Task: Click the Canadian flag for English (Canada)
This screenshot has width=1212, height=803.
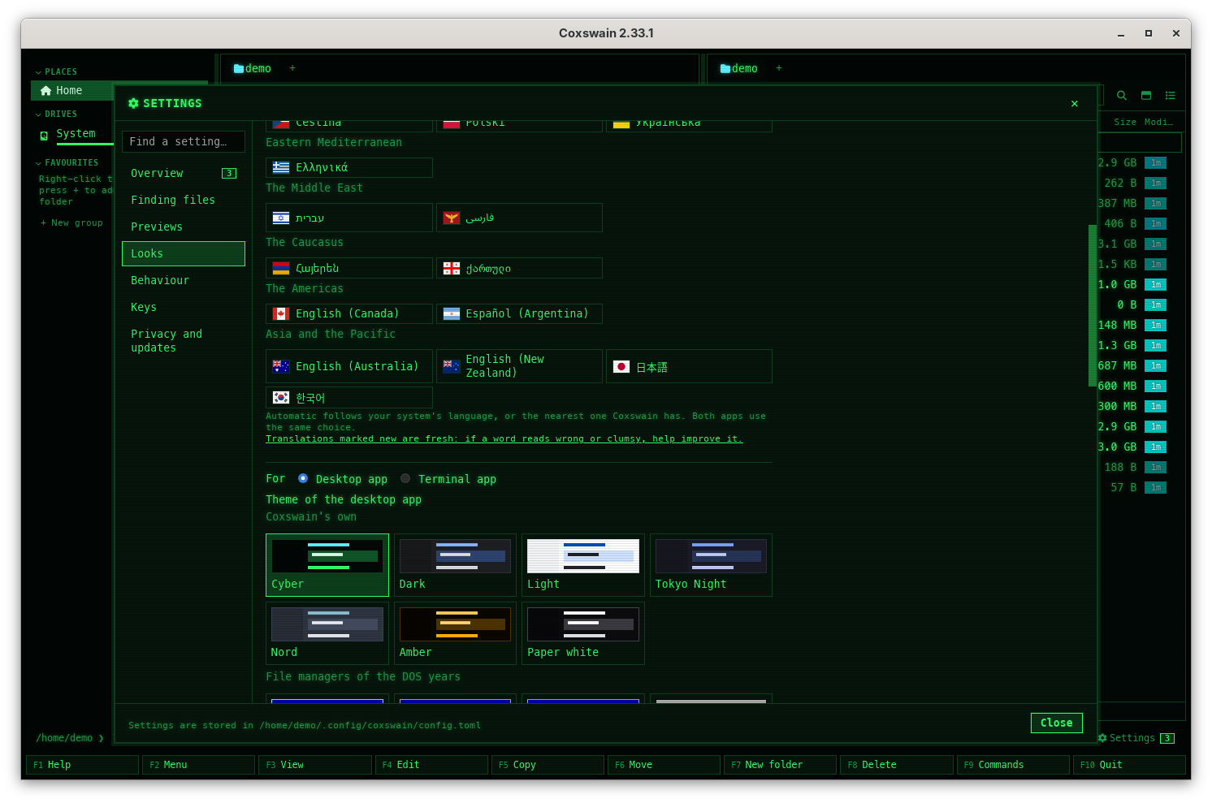Action: click(281, 314)
